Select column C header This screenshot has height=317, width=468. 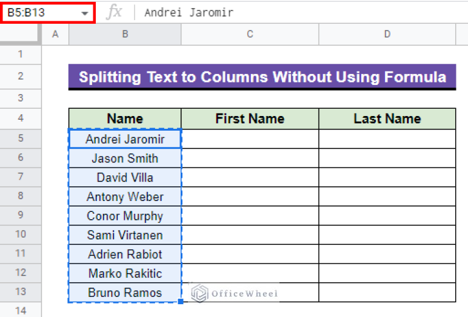[250, 34]
